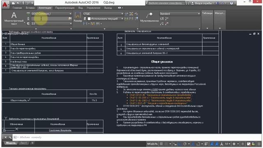The image size is (263, 148).
Task: Open the Standard multileader style dropdown
Action: click(x=180, y=14)
